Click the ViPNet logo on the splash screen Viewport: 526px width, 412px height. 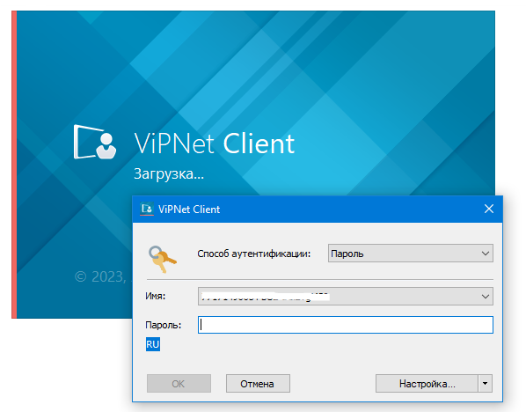point(95,142)
